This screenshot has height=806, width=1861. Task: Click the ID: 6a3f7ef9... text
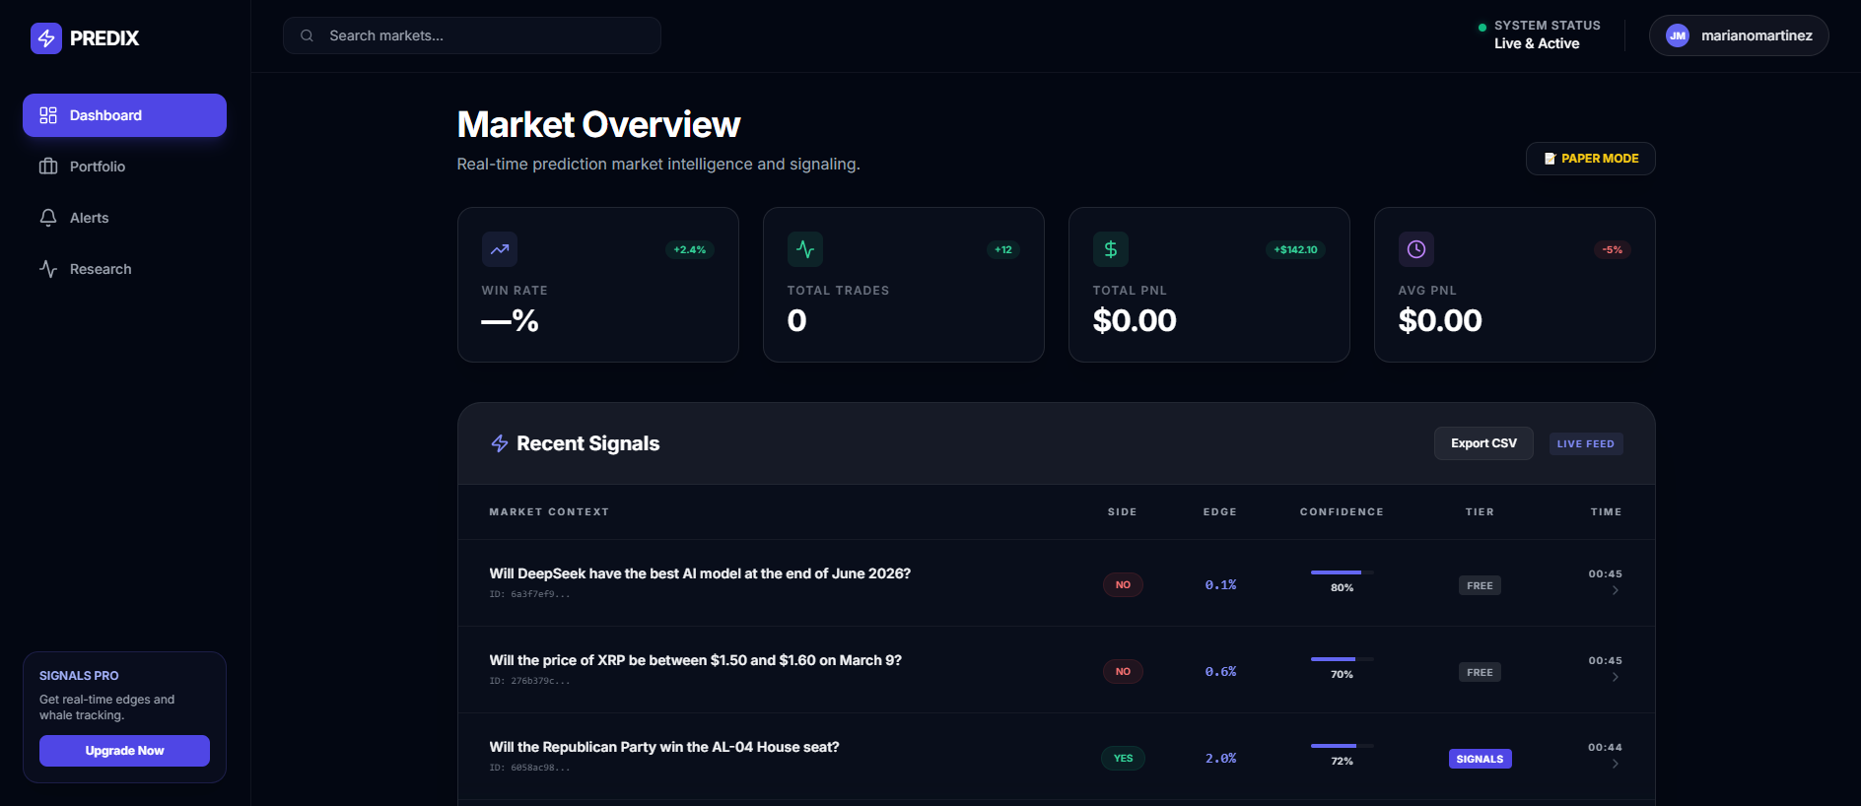(x=529, y=594)
